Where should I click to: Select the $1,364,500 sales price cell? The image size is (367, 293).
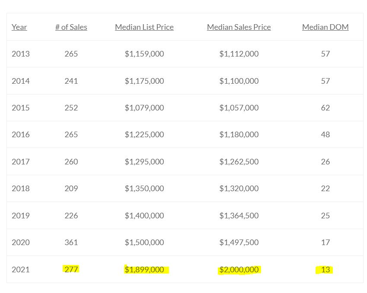pos(239,215)
